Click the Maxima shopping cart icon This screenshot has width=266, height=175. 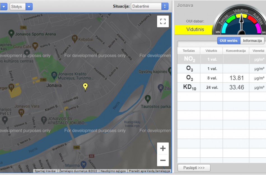coord(83,164)
